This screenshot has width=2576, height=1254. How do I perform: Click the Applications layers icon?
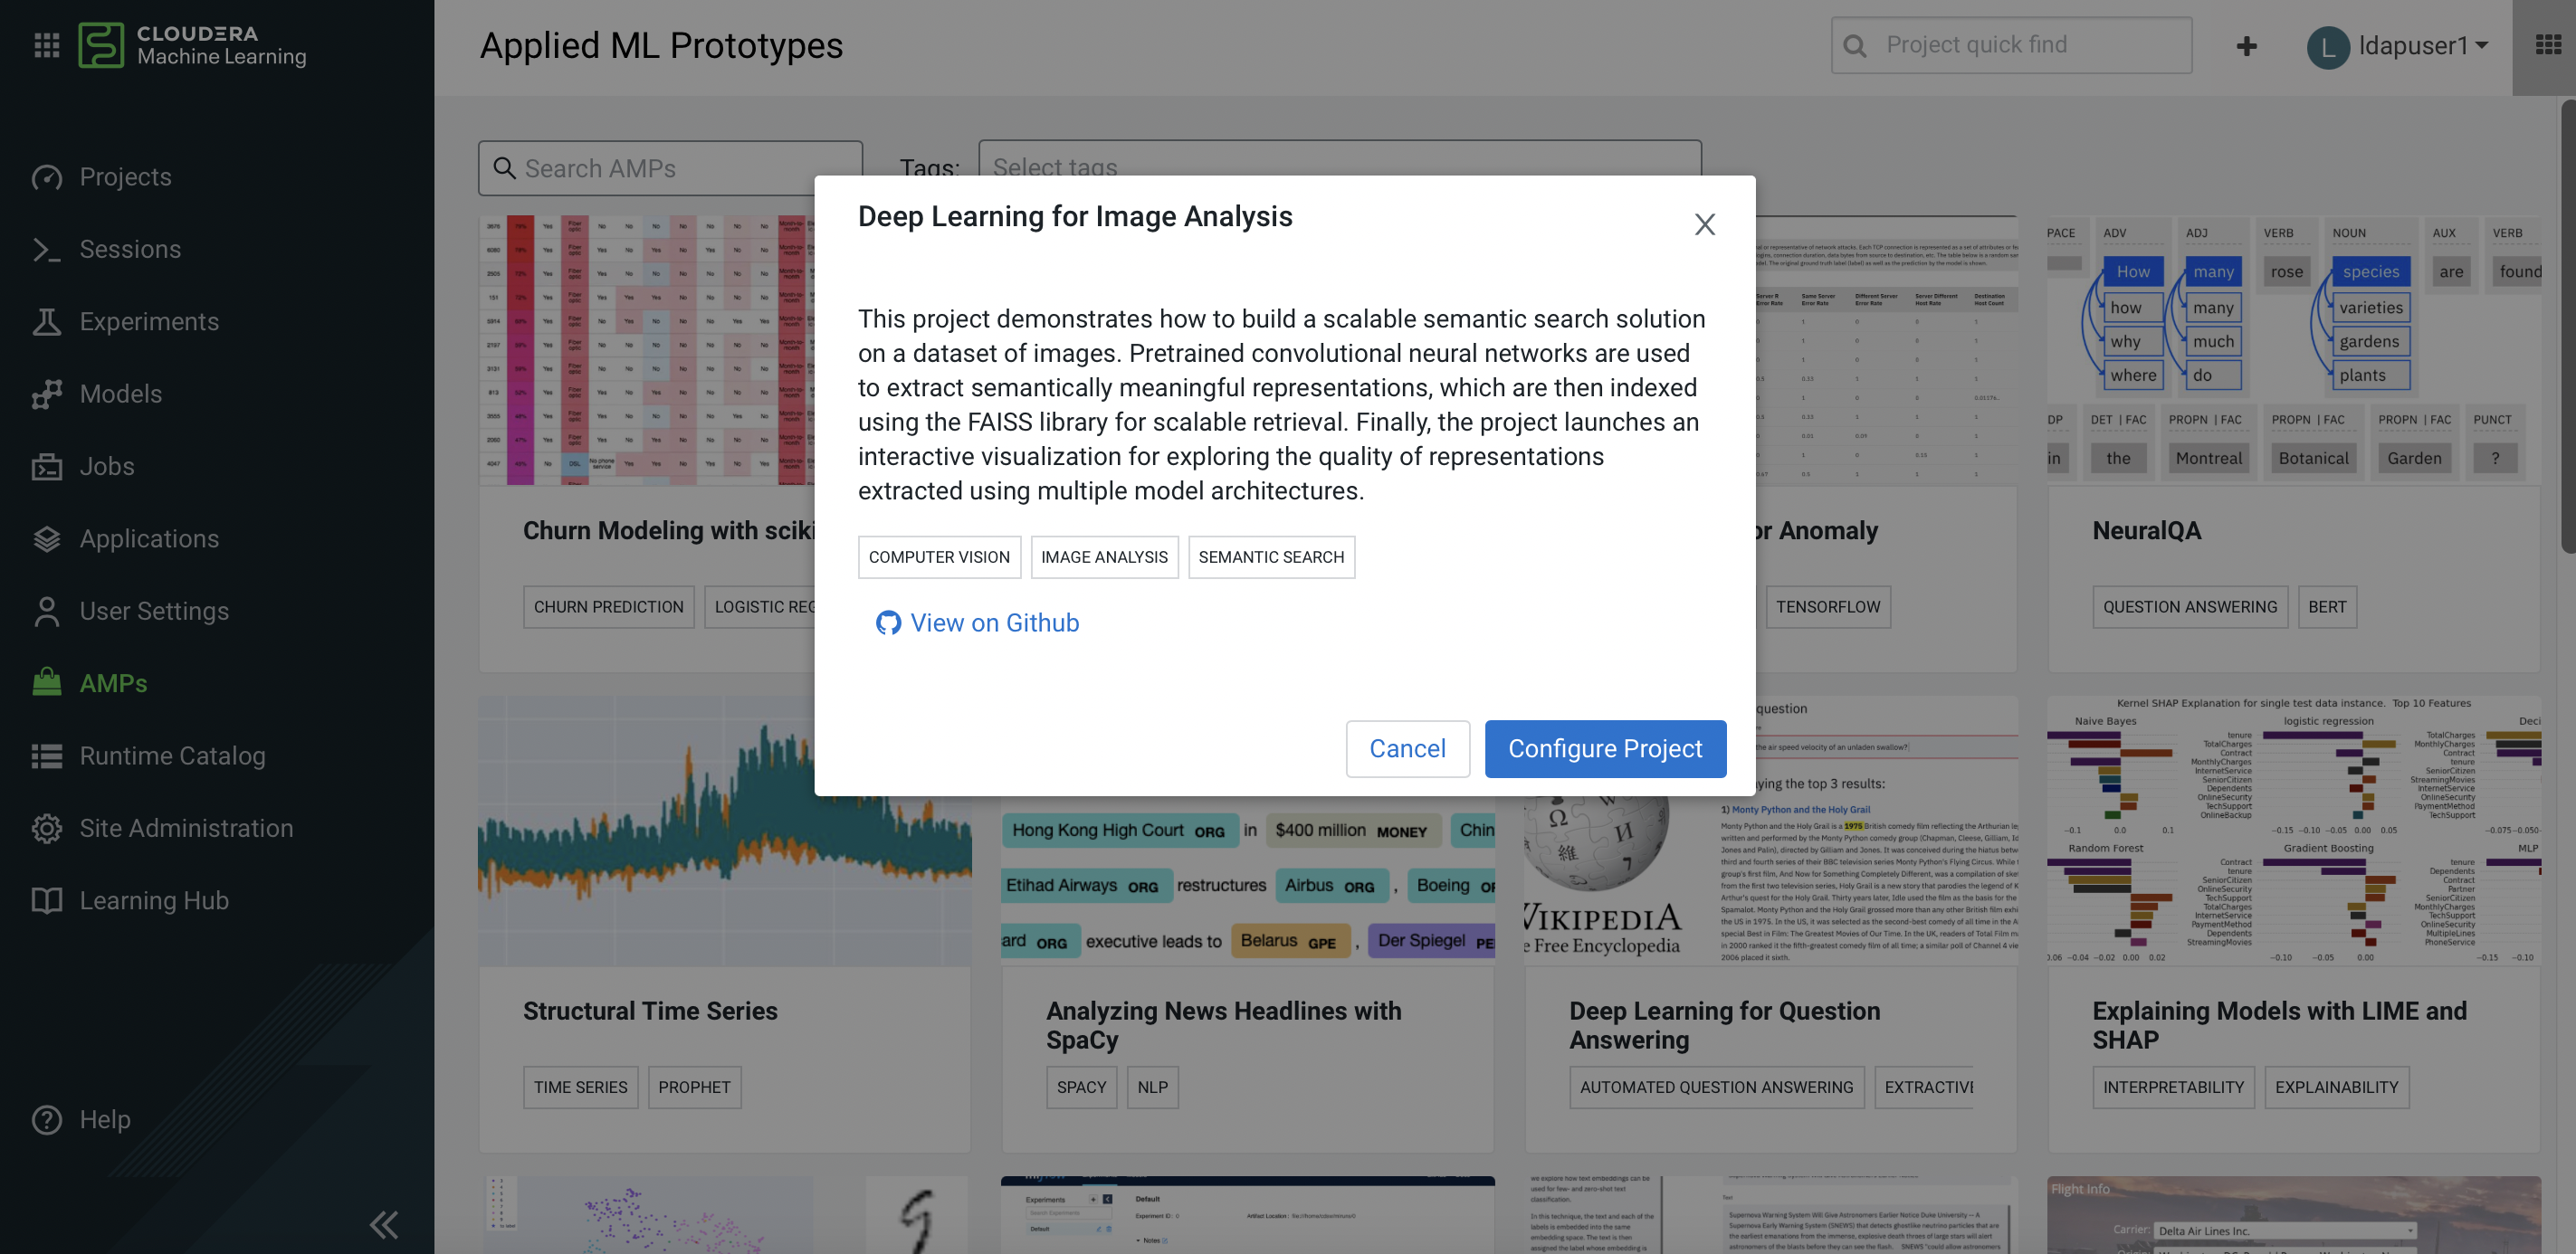(46, 538)
